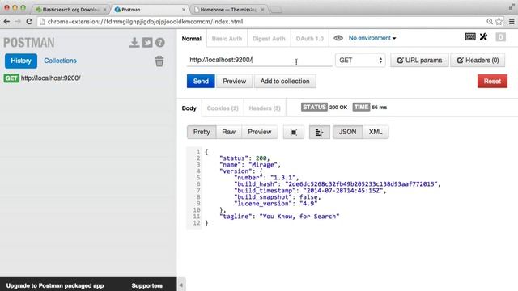Click the Supporters link

tap(147, 285)
